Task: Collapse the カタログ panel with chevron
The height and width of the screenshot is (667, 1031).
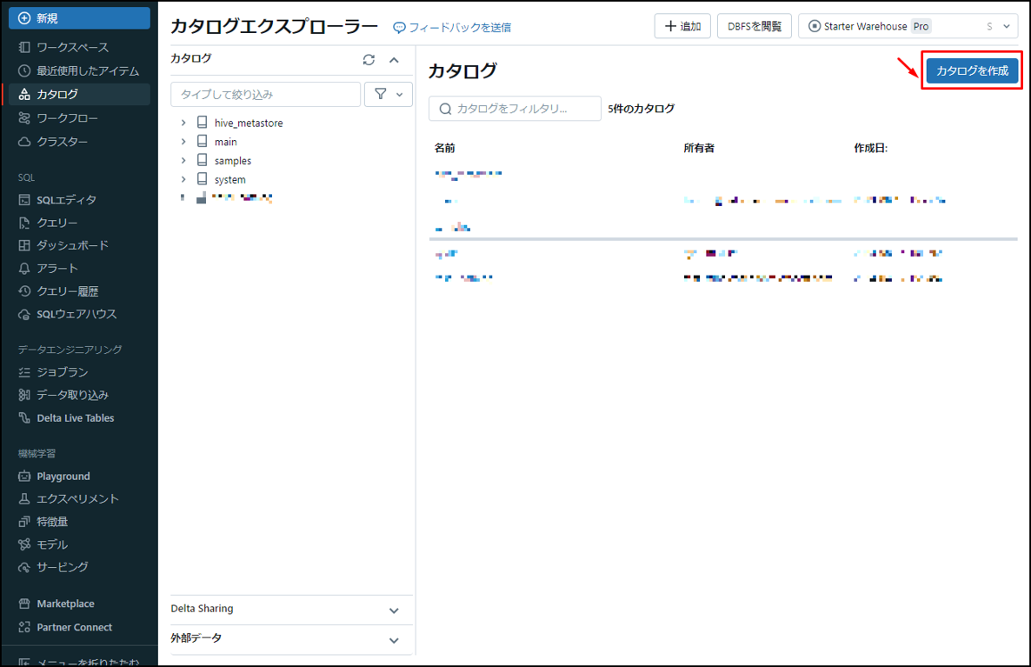Action: [394, 60]
